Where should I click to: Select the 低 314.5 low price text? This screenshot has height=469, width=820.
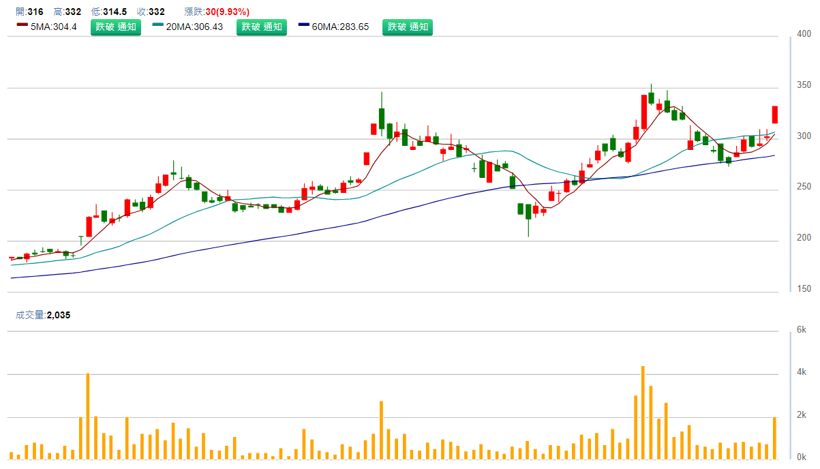point(109,12)
